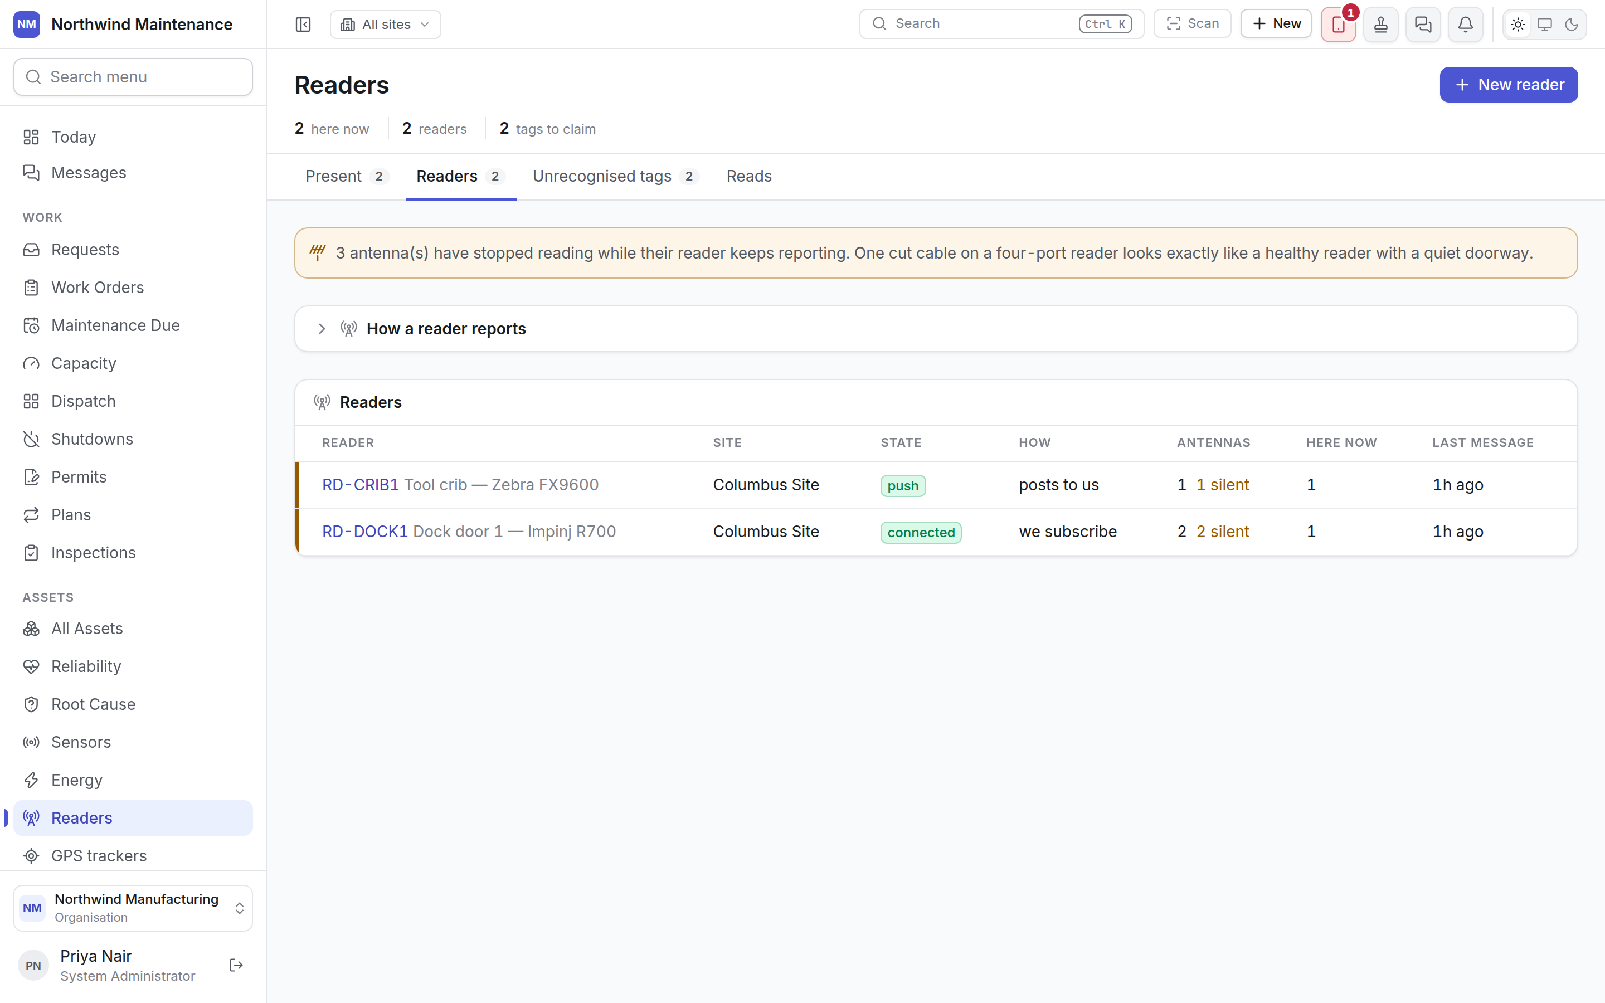Open Maintenance Due in sidebar
Screen dimensions: 1605x1003
133,325
